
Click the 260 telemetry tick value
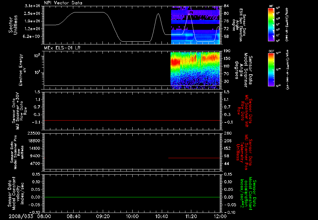coord(227,133)
